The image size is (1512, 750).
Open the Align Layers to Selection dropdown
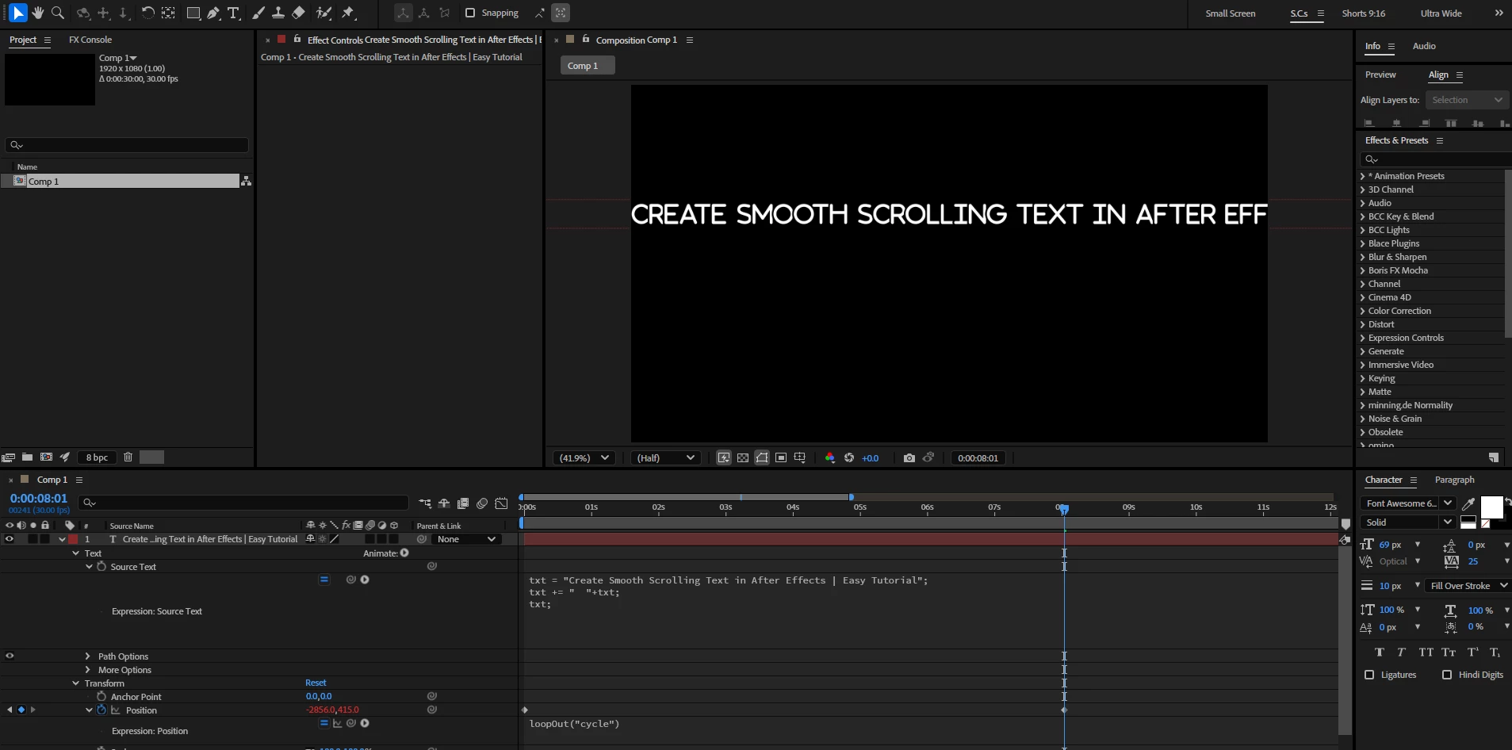(1466, 100)
